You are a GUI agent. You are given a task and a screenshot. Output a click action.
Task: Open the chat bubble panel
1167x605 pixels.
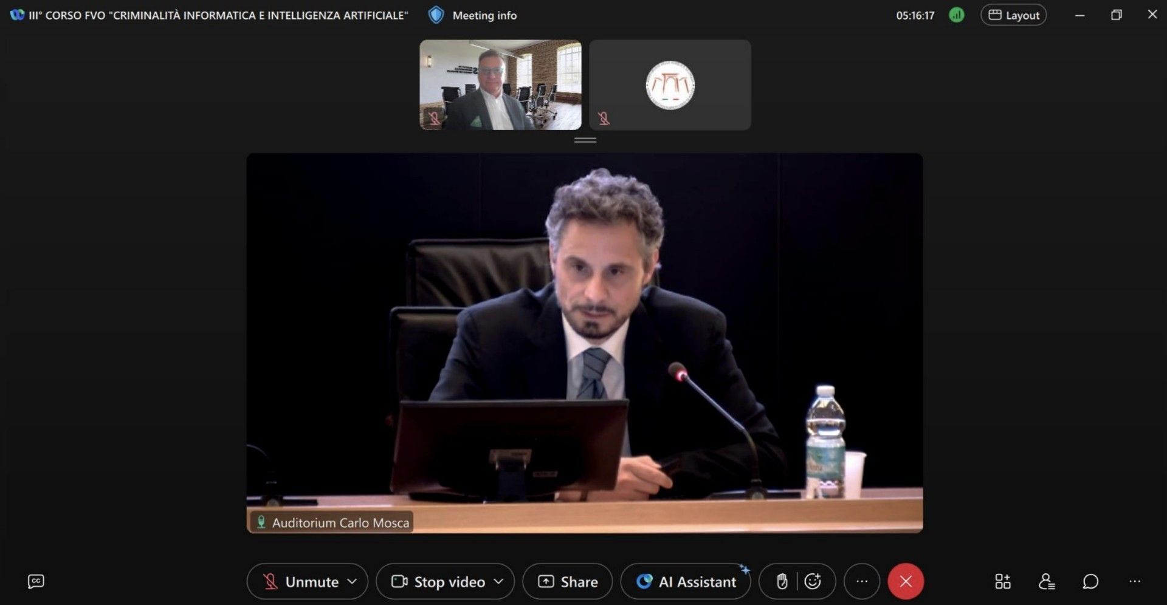tap(1090, 581)
